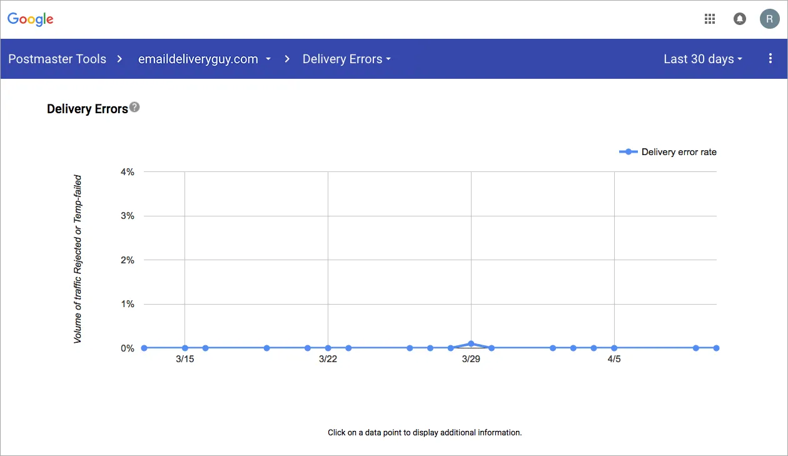Select the last data point on the chart
Viewport: 788px width, 456px height.
coord(717,348)
